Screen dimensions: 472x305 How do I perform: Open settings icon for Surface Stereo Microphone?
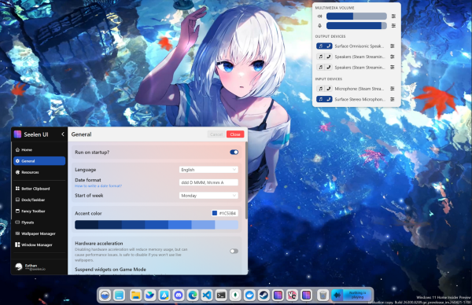coord(393,99)
